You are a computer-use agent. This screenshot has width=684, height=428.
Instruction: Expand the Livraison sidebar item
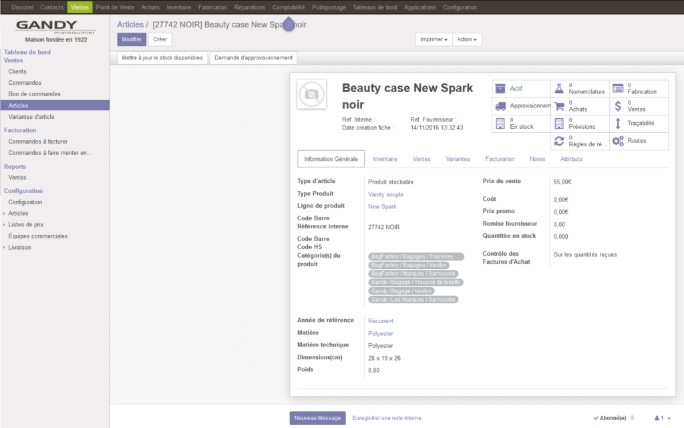19,248
